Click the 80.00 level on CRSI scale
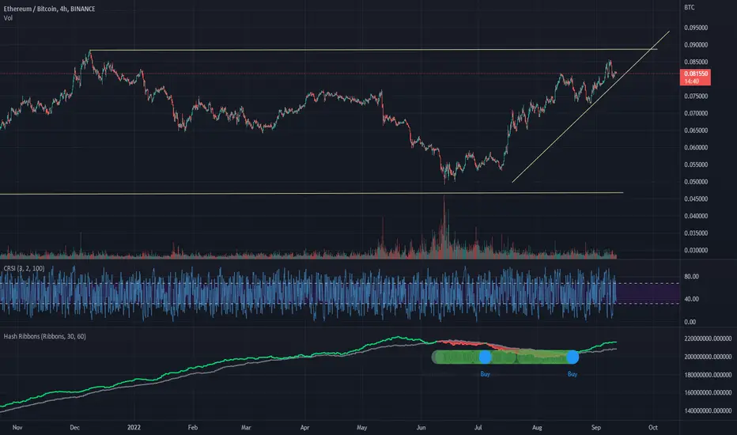This screenshot has height=435, width=737. point(691,277)
